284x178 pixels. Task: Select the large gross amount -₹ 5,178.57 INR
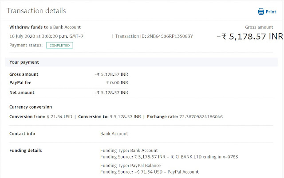(250, 36)
